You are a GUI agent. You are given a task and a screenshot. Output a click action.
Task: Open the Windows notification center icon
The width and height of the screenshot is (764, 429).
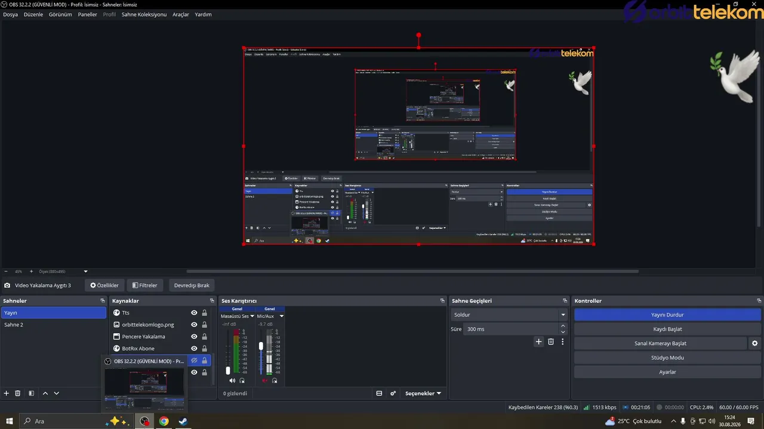pos(751,421)
